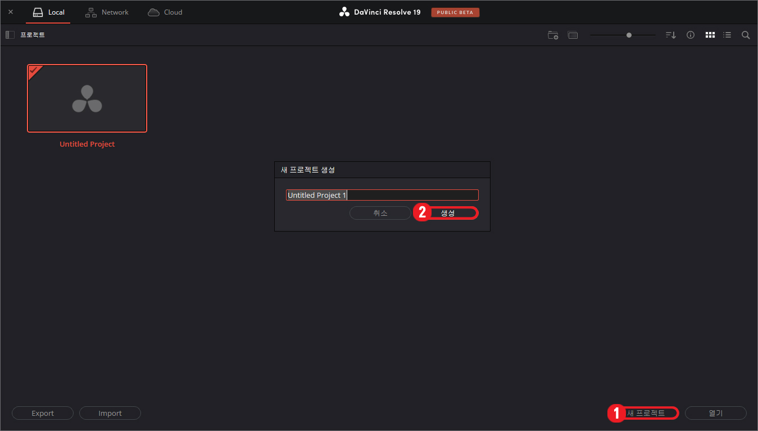Screen dimensions: 758x431
Task: Toggle the project library sidebar icon
Action: (x=10, y=35)
